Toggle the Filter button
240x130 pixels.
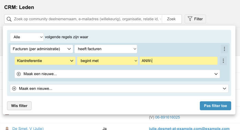(195, 19)
